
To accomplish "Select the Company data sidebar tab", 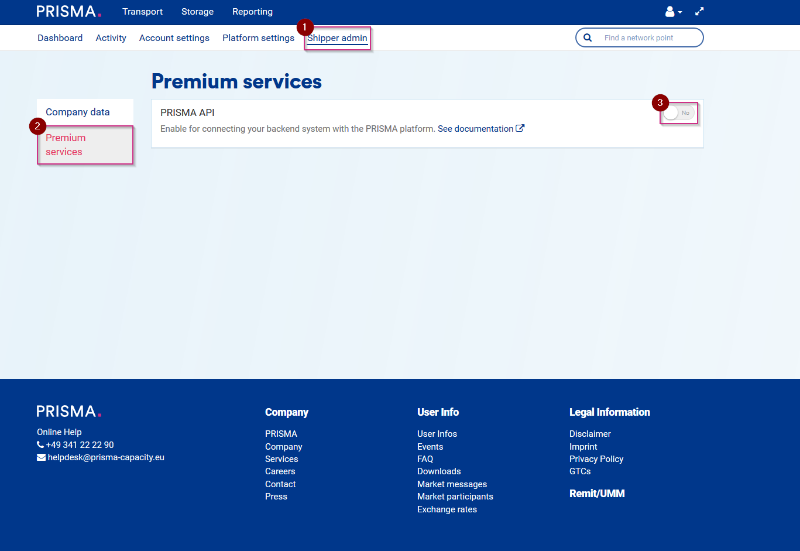I will 77,112.
